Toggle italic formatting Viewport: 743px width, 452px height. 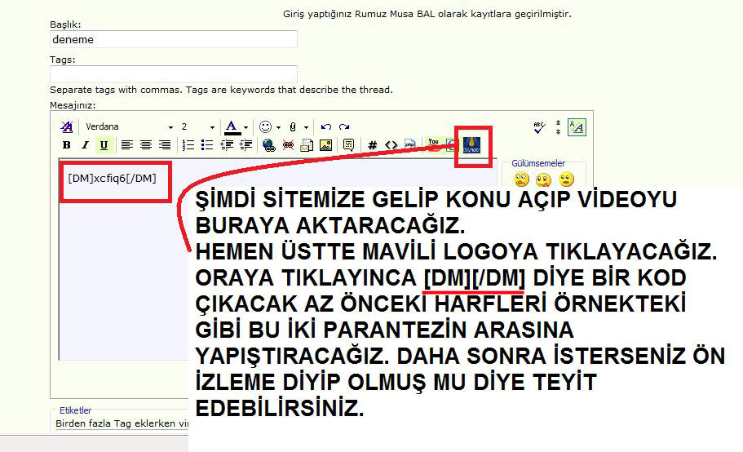pos(85,145)
